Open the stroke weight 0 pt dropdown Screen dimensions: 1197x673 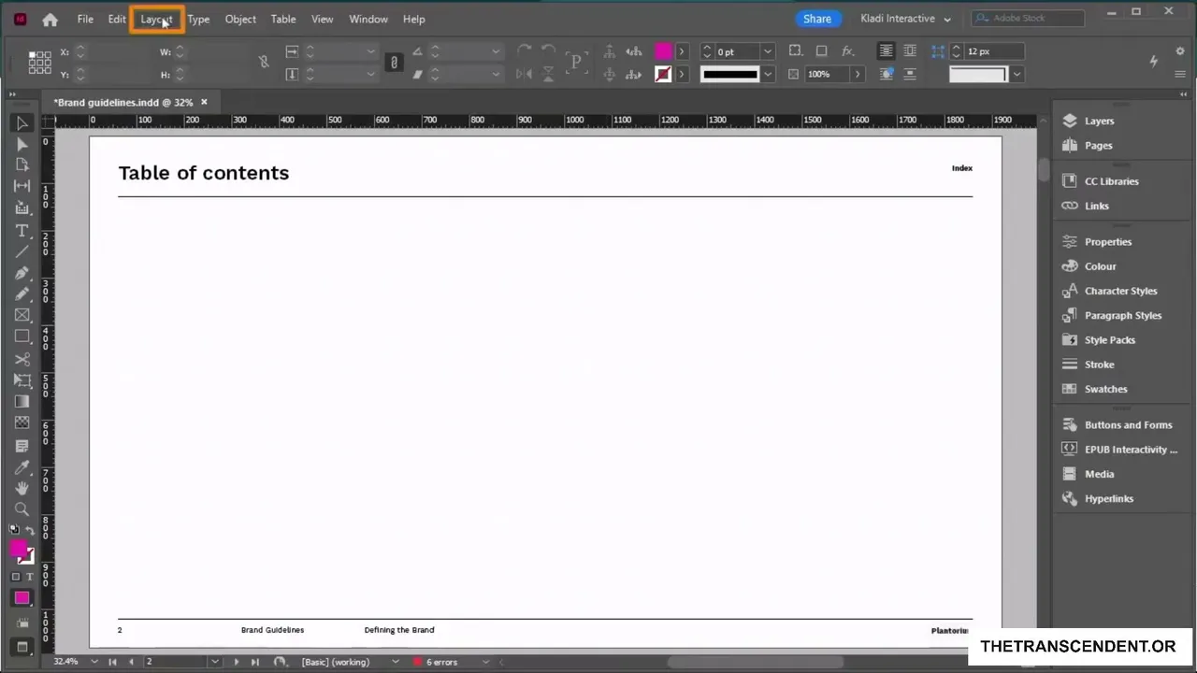tap(768, 51)
